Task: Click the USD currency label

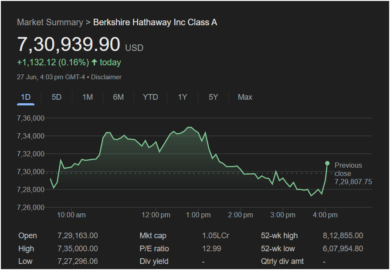Action: [134, 48]
